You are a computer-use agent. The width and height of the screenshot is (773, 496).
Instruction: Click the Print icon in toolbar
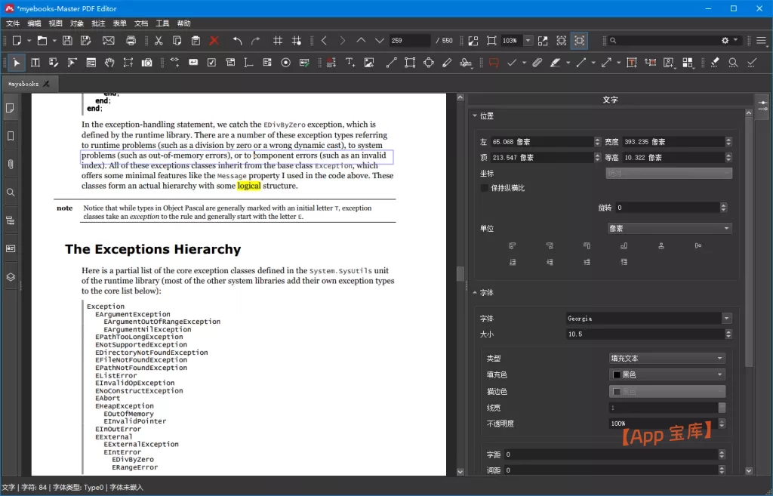131,41
